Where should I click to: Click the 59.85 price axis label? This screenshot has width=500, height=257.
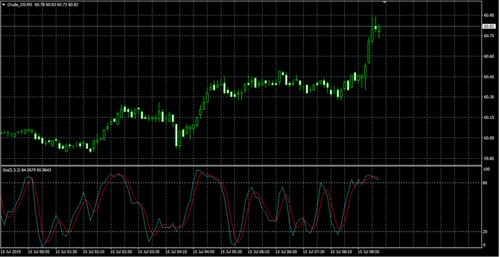pos(488,158)
